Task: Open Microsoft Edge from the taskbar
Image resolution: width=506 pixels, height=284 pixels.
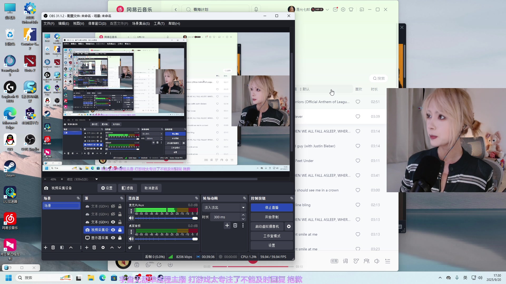Action: [103, 278]
